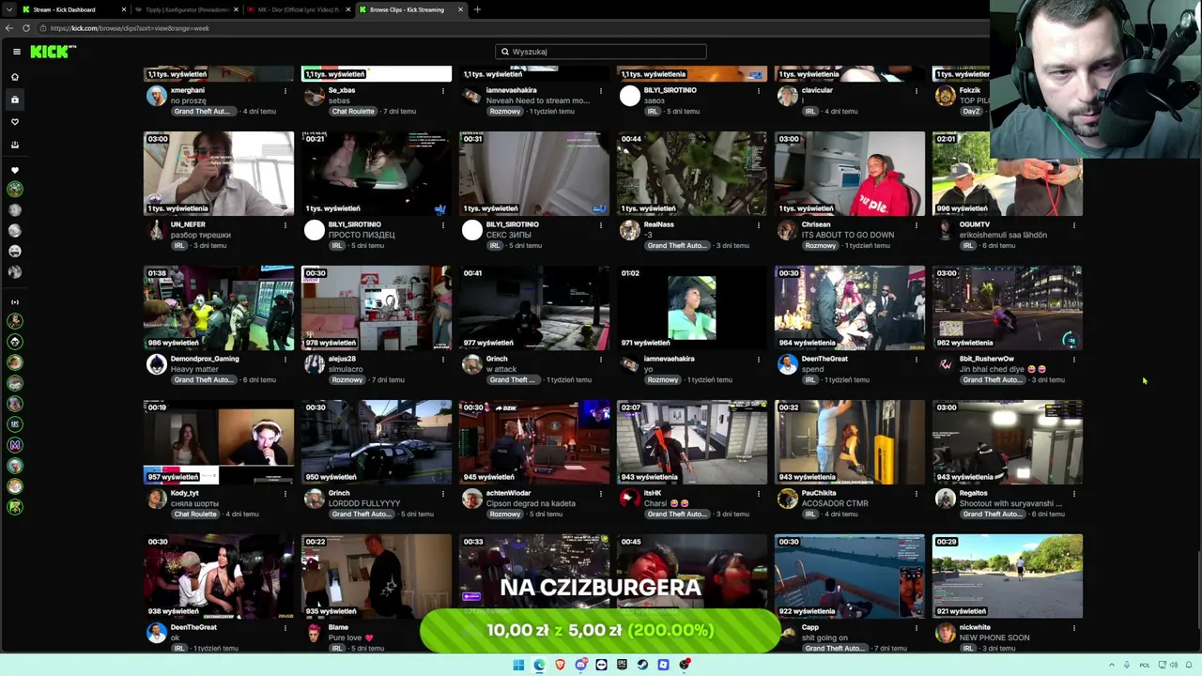Click the POL language indicator in tray

1145,665
